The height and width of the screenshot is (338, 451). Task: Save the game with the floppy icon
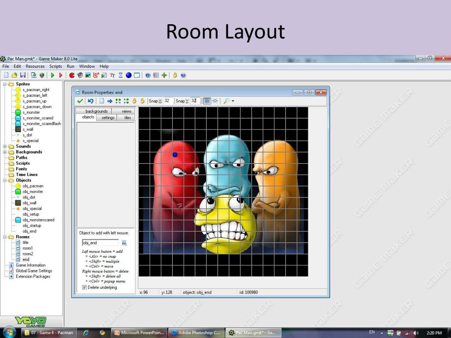[23, 75]
